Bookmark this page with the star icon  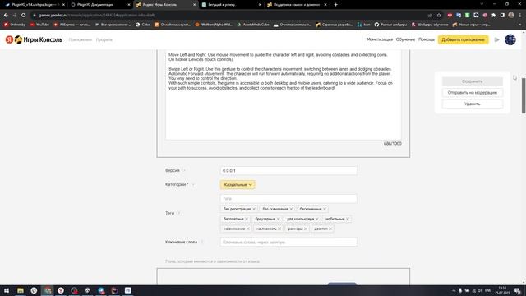439,15
